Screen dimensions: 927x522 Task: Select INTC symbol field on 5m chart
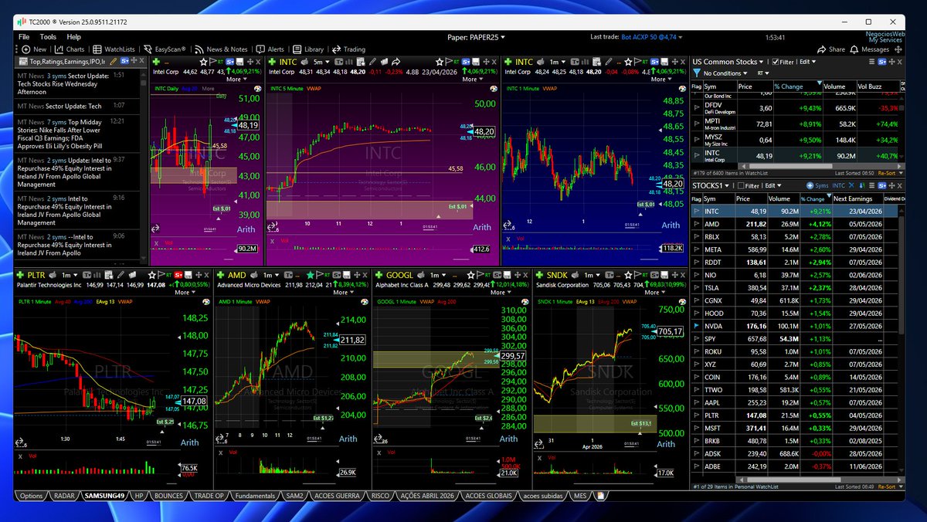[x=288, y=62]
